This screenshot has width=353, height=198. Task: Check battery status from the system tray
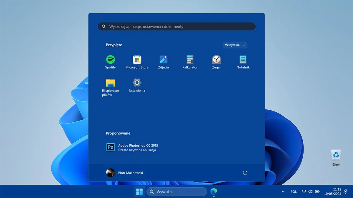(317, 192)
